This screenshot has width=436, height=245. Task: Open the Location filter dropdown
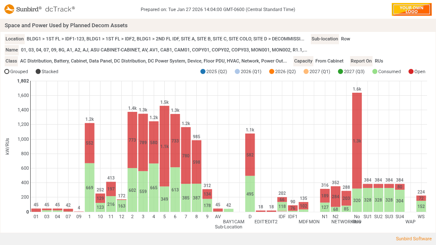(x=165, y=39)
